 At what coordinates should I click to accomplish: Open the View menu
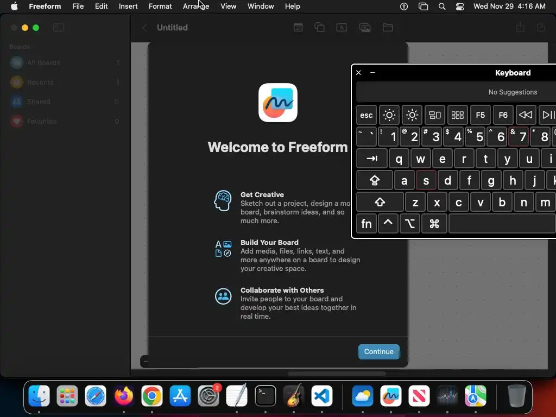pos(228,6)
